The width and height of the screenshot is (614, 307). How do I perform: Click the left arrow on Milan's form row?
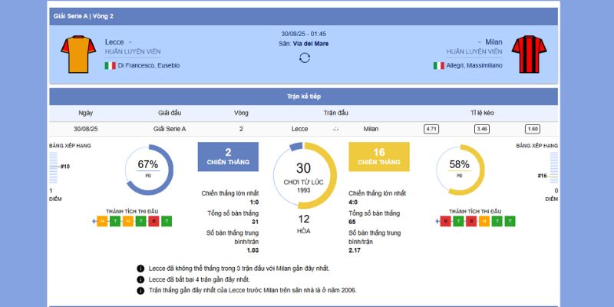point(437,221)
